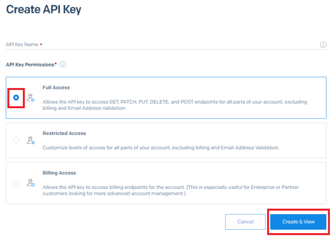Select the Full Access radio button
This screenshot has height=237, width=333.
[16, 98]
